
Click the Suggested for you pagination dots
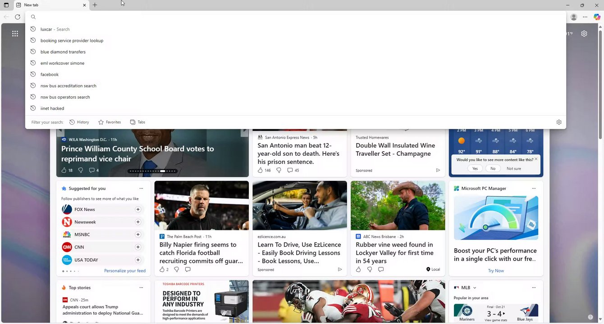coord(70,271)
